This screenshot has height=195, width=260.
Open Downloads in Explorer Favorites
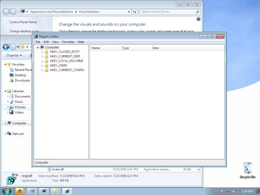click(20, 80)
